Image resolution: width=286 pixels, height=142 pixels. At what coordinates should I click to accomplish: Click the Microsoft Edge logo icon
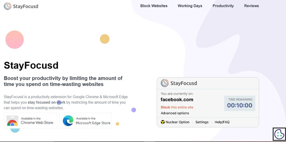(x=68, y=121)
